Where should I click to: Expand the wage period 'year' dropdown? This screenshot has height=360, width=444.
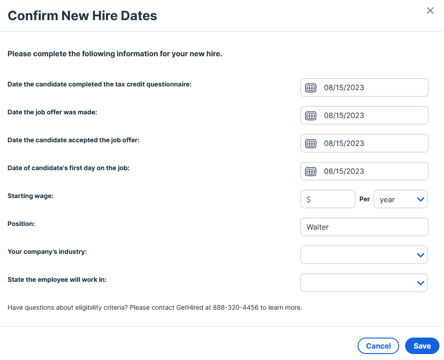(x=401, y=199)
